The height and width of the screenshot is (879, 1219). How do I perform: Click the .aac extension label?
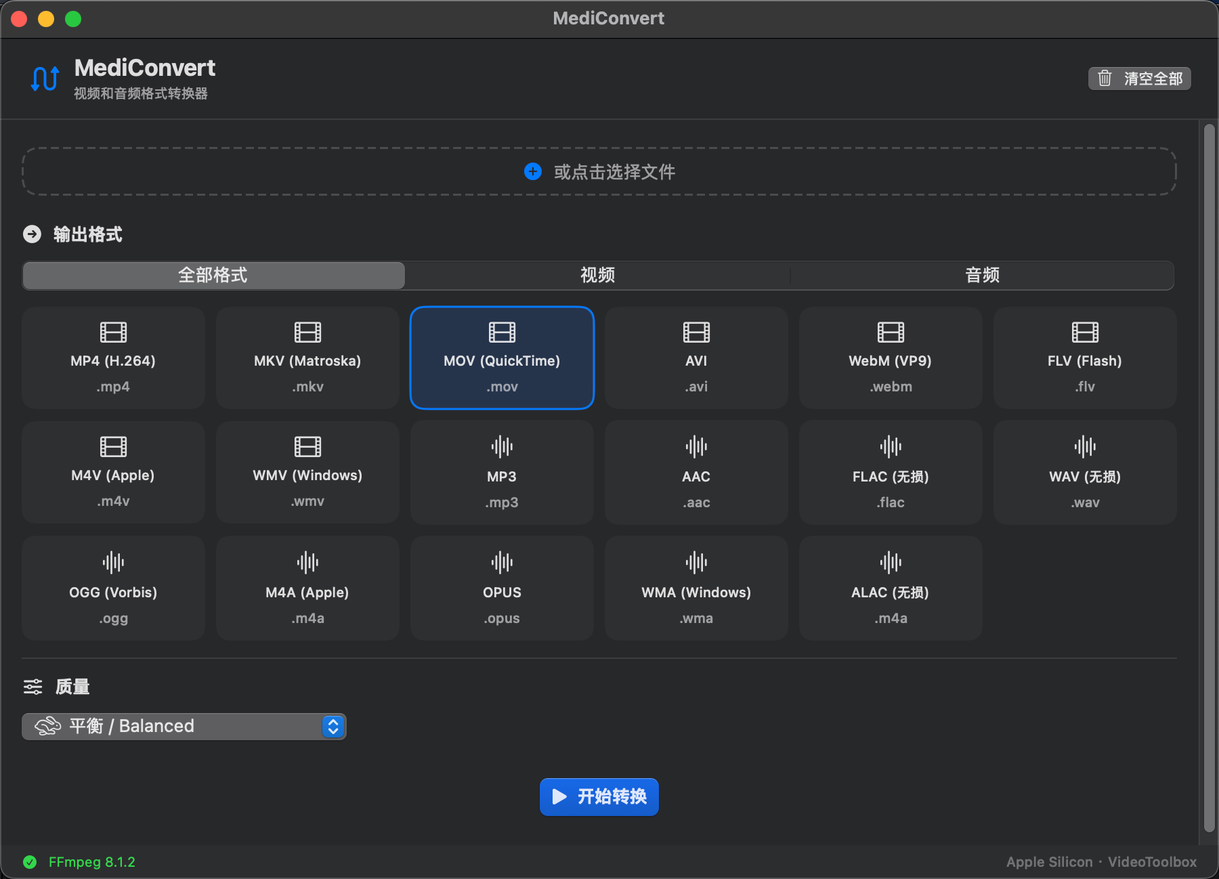point(696,502)
